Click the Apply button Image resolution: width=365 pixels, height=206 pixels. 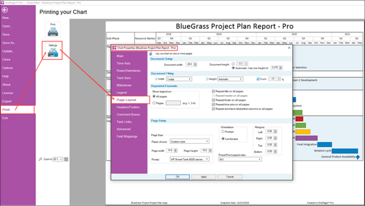click(203, 177)
